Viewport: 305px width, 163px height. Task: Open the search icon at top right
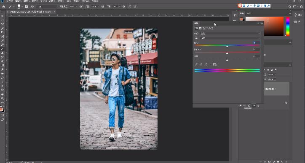pyautogui.click(x=290, y=7)
